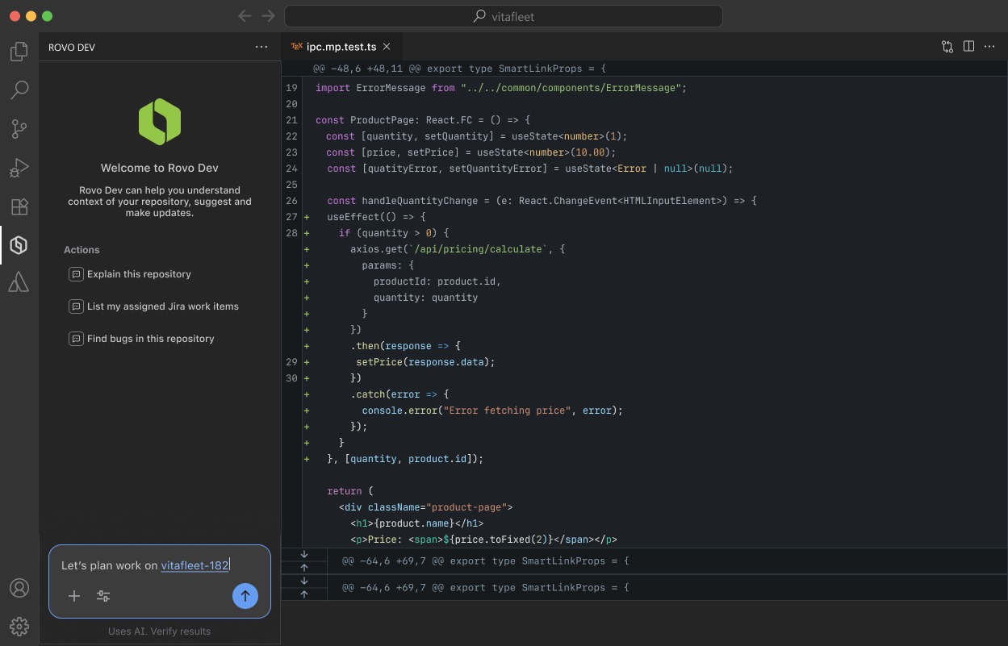
Task: Open the editor more actions ellipsis menu
Action: coord(989,46)
